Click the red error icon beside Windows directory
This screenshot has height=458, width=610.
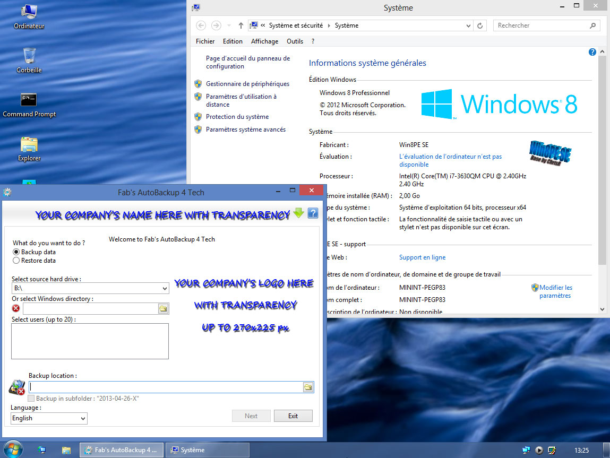16,308
